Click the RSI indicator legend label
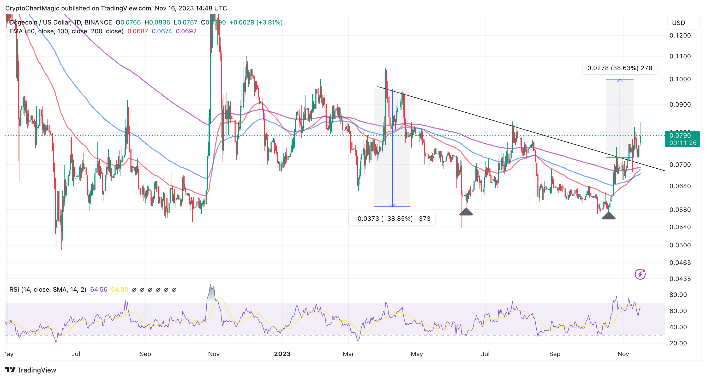Screen dimensions: 707x379 click(48, 290)
